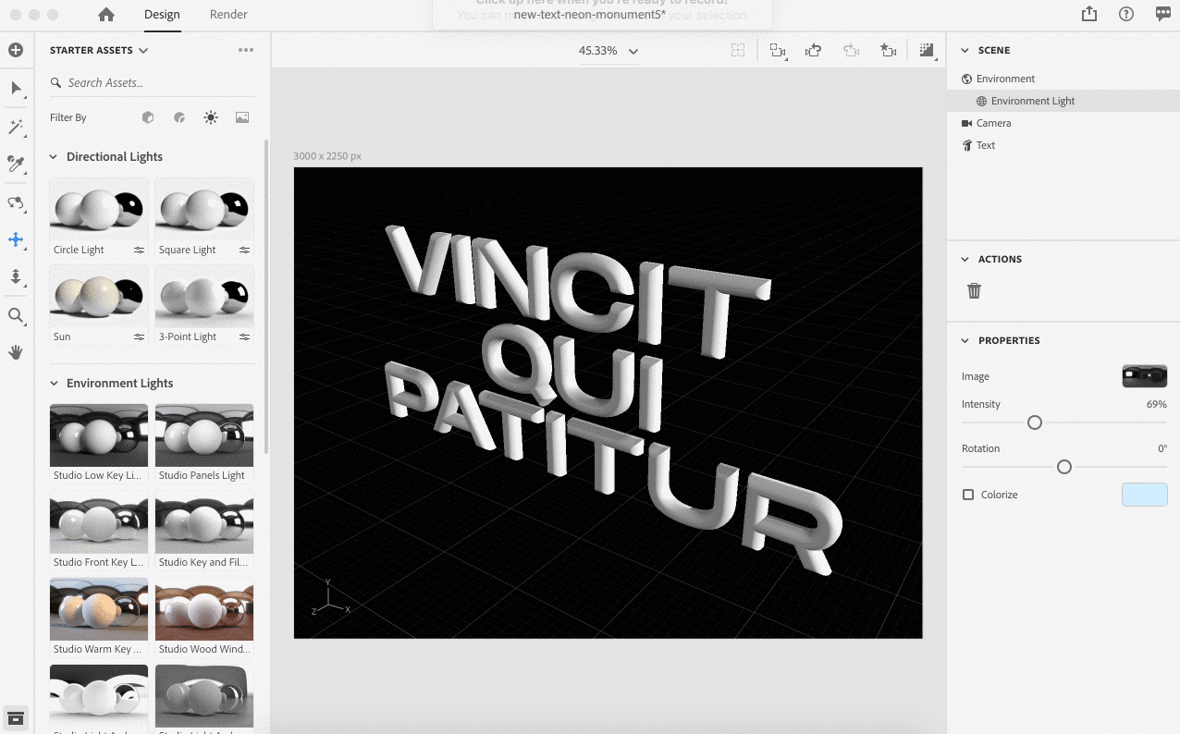Open the environment Image thumbnail in Properties
The height and width of the screenshot is (734, 1180).
point(1145,376)
